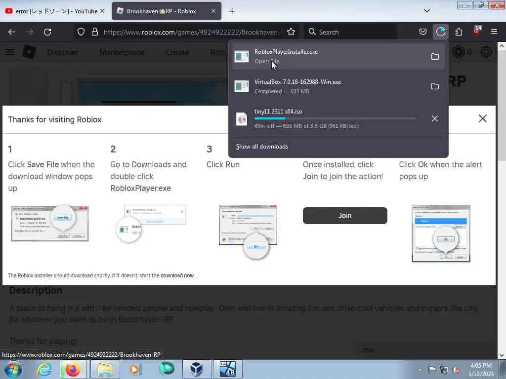Click the download now link
This screenshot has width=506, height=379.
pyautogui.click(x=177, y=275)
